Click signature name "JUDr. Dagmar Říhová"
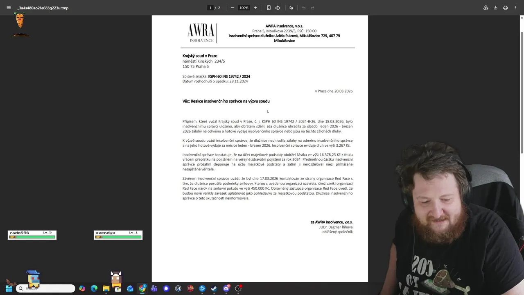 tap(336, 227)
